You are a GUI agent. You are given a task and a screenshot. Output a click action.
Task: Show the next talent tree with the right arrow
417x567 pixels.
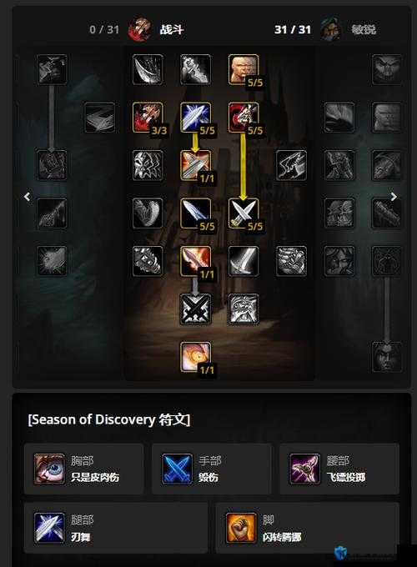(x=394, y=197)
